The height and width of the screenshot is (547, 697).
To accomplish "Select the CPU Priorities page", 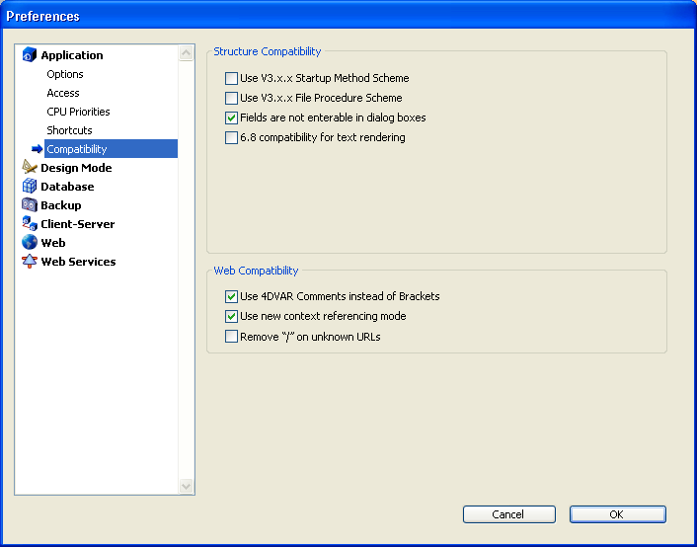I will pyautogui.click(x=78, y=112).
